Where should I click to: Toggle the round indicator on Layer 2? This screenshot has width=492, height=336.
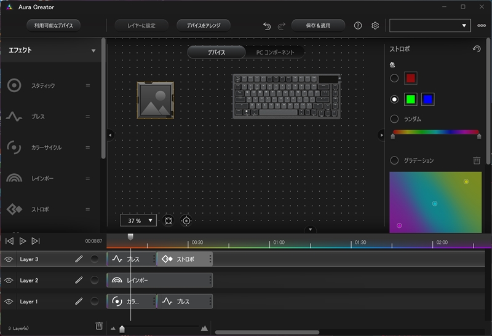94,280
